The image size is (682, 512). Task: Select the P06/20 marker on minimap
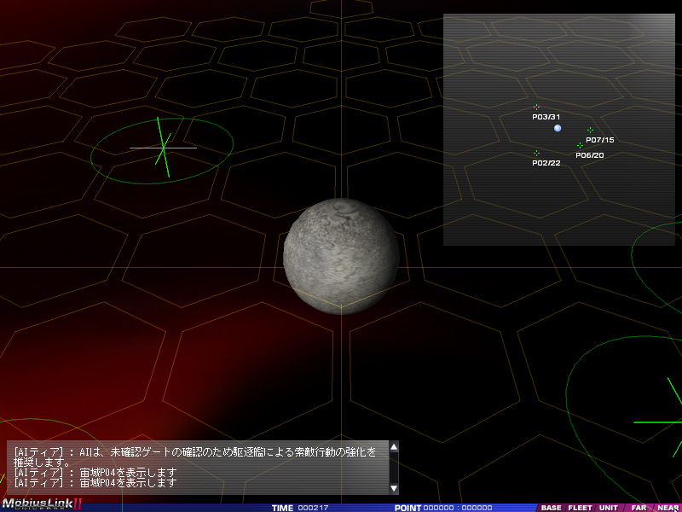click(x=580, y=145)
